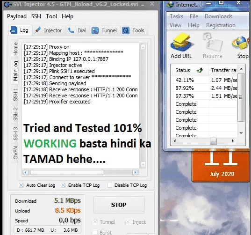The image size is (251, 235).
Task: Click the download list horizontal scroll thumb
Action: click(213, 141)
